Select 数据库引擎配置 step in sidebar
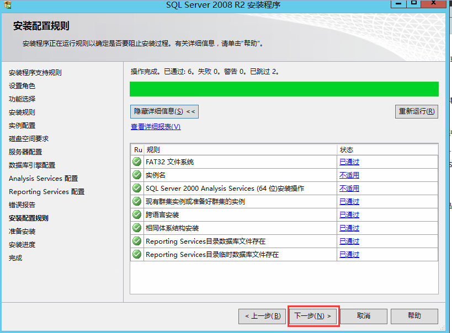Screen dimensions: 452x333 click(32, 165)
